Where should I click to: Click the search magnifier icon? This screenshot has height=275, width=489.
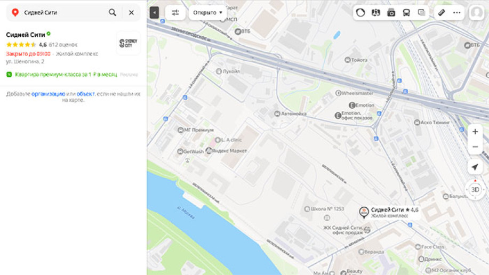pos(113,12)
